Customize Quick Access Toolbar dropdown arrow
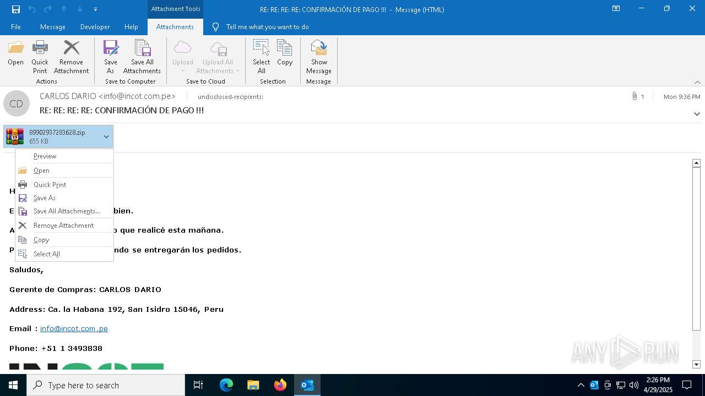705x396 pixels. pyautogui.click(x=96, y=9)
